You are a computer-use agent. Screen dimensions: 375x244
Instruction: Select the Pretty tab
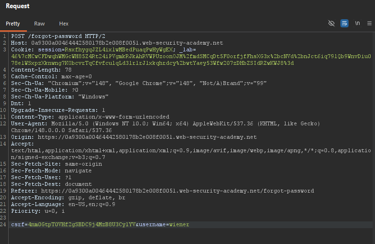(x=12, y=24)
